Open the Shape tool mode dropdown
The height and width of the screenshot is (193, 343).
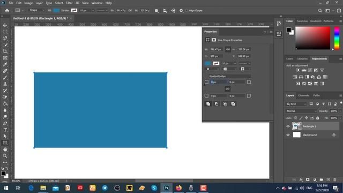(36, 10)
